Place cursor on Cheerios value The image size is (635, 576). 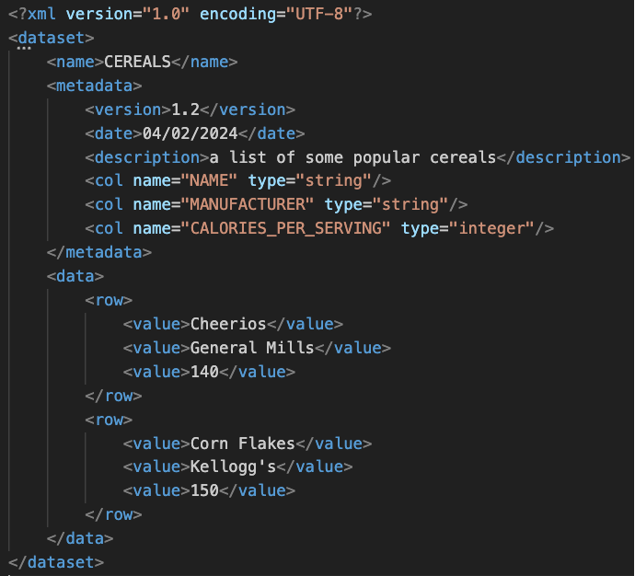tap(228, 324)
